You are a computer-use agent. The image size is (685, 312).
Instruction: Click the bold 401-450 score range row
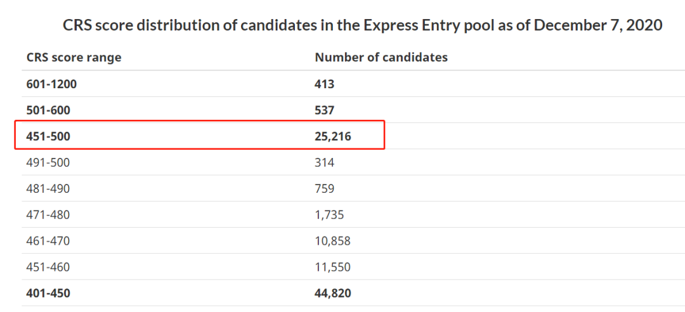(x=353, y=293)
